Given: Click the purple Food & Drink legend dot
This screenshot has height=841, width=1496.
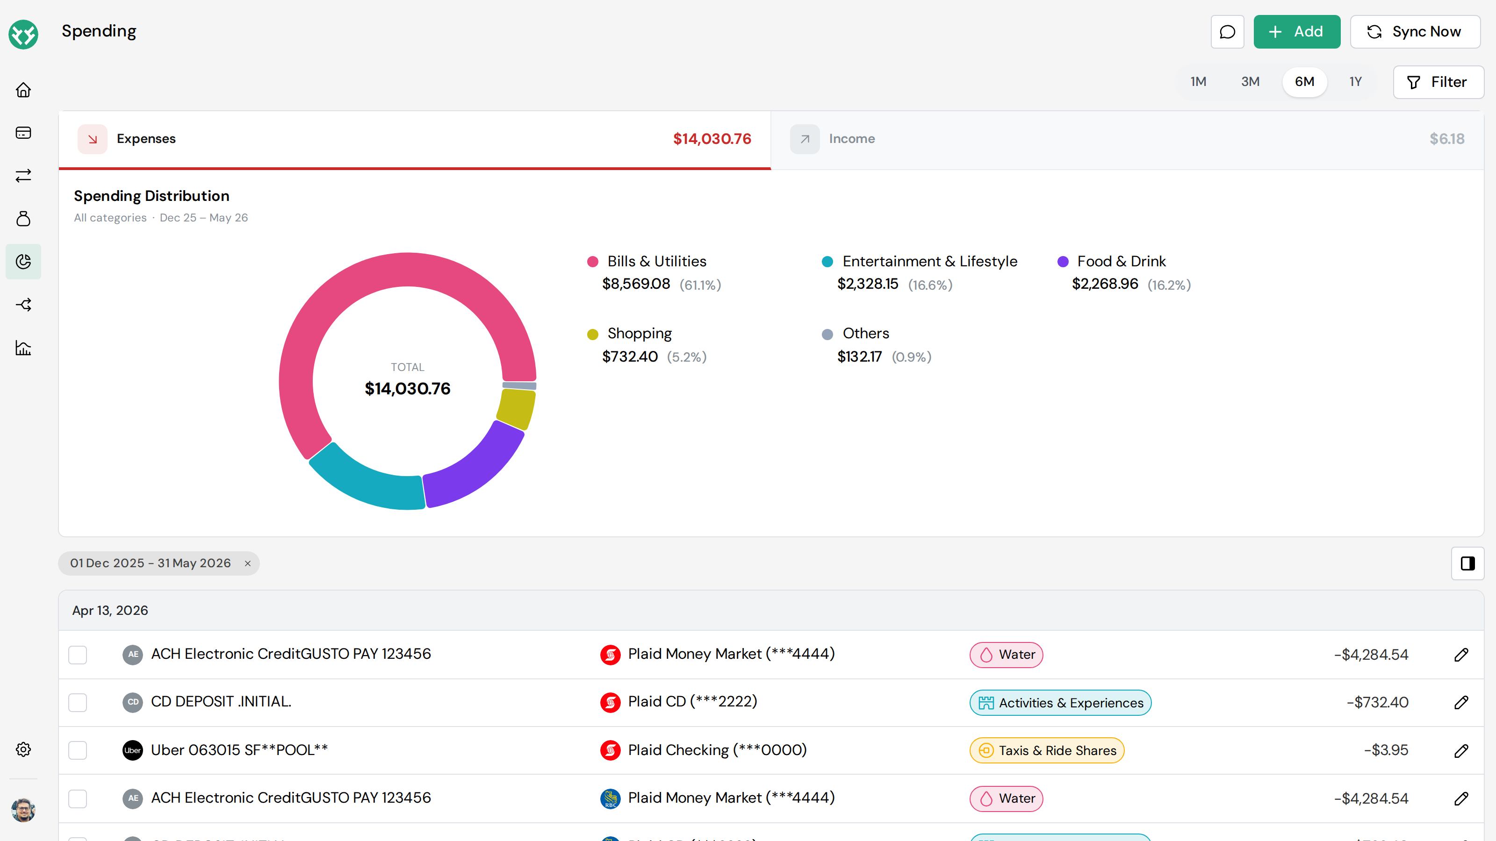Looking at the screenshot, I should (1063, 262).
